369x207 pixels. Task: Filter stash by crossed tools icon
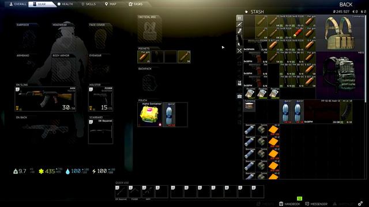(239, 51)
